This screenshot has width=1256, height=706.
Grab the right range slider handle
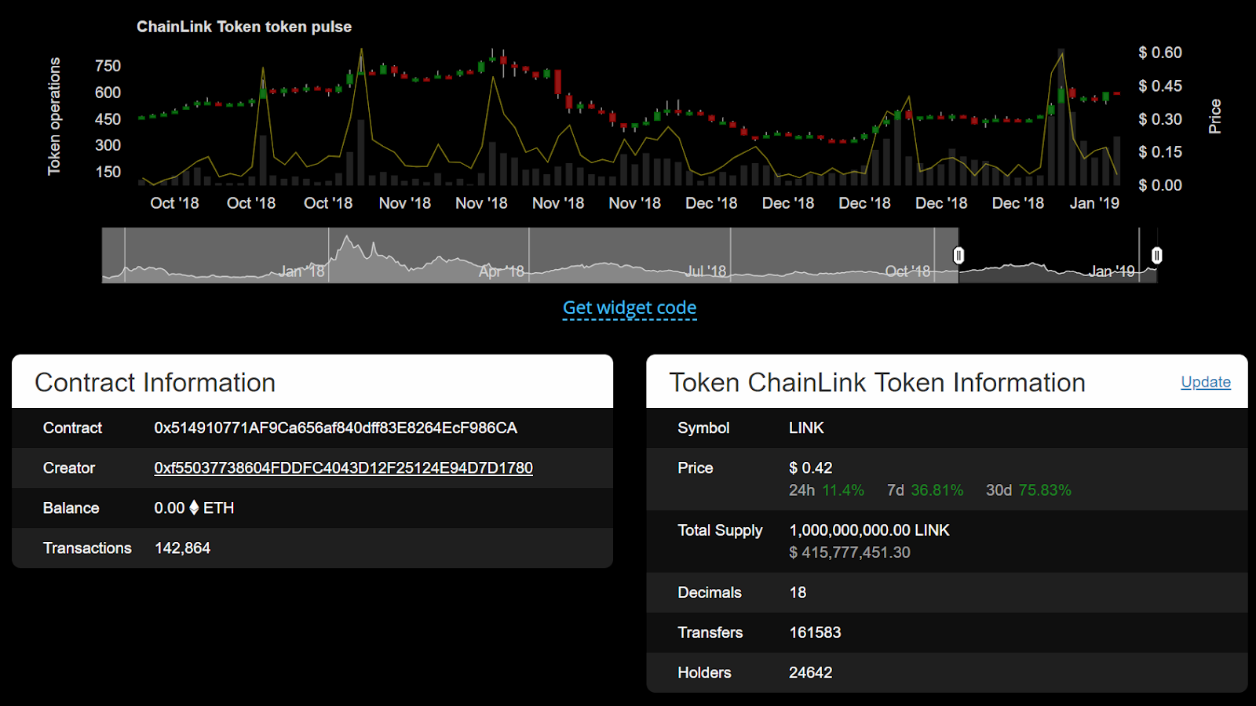coord(1156,256)
